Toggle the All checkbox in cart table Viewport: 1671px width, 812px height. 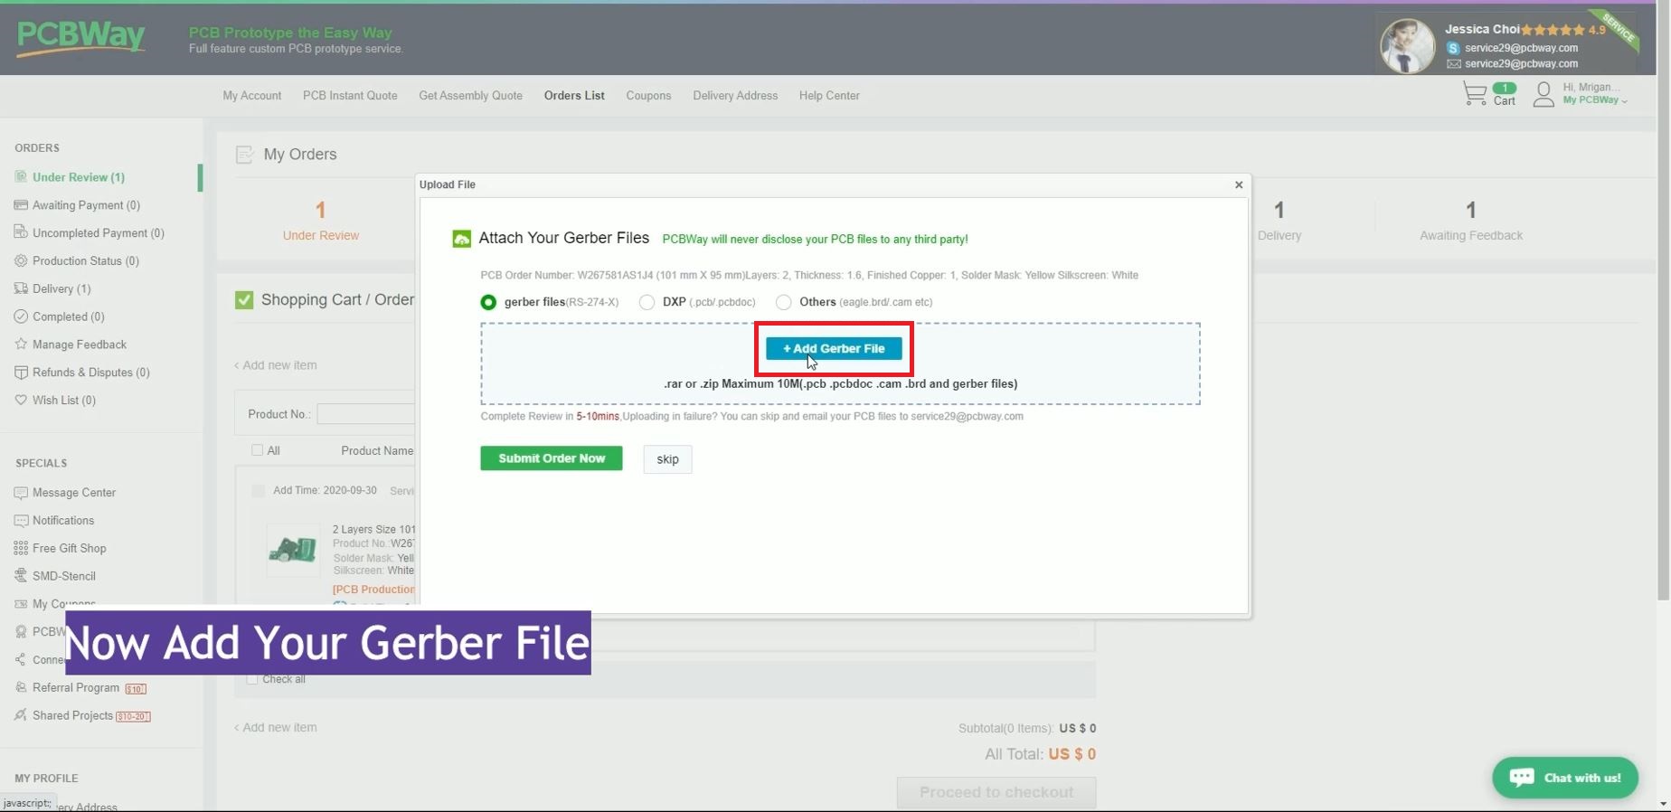tap(258, 450)
